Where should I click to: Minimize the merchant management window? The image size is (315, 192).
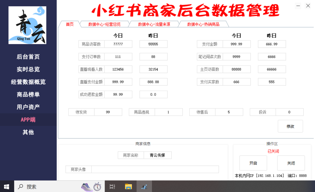coord(298,6)
